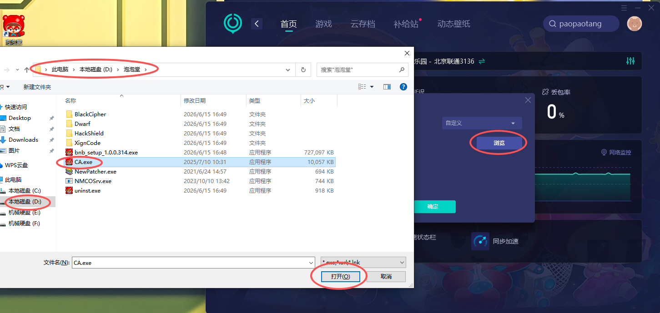Toggle the preview pane icon
Viewport: 660px width, 313px height.
[387, 87]
